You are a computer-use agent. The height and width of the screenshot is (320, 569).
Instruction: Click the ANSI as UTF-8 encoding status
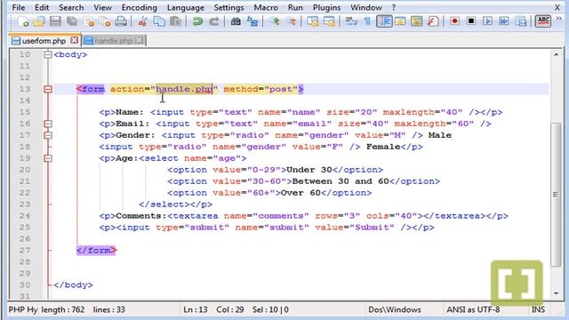click(x=473, y=309)
